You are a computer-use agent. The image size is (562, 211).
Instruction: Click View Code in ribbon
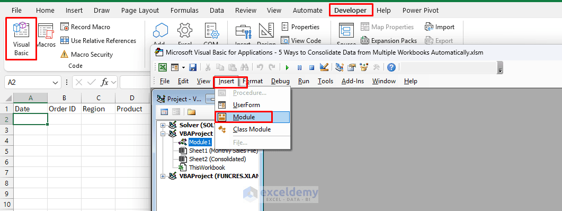point(301,40)
